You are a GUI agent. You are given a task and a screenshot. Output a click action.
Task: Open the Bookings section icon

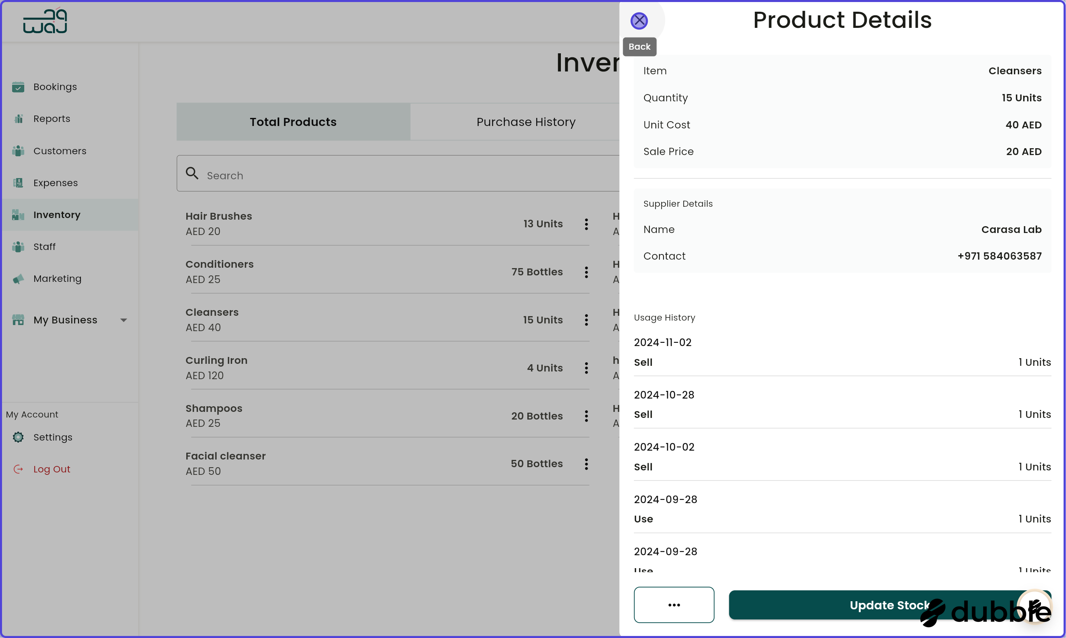(18, 87)
